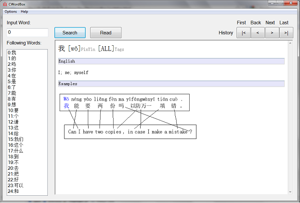This screenshot has width=300, height=203.
Task: Open the Help menu
Action: point(25,12)
